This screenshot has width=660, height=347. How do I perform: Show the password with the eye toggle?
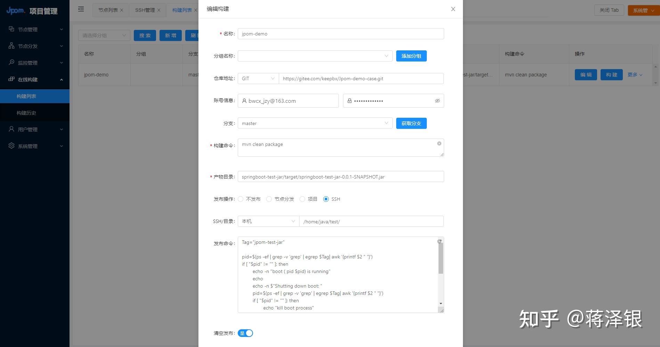pyautogui.click(x=438, y=101)
